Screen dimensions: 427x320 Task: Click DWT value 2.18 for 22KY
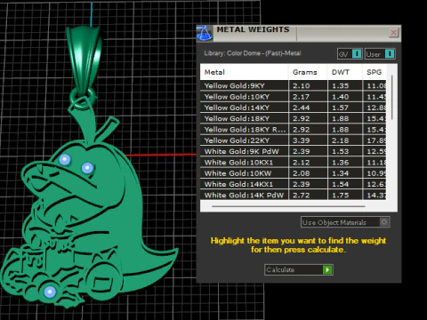point(340,140)
